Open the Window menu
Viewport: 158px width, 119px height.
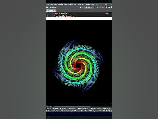coord(88,4)
